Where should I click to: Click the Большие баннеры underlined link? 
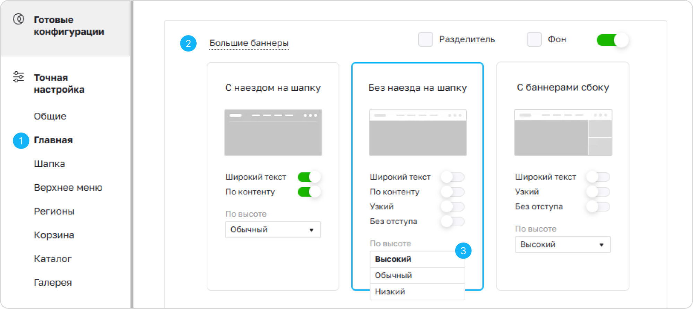(249, 43)
